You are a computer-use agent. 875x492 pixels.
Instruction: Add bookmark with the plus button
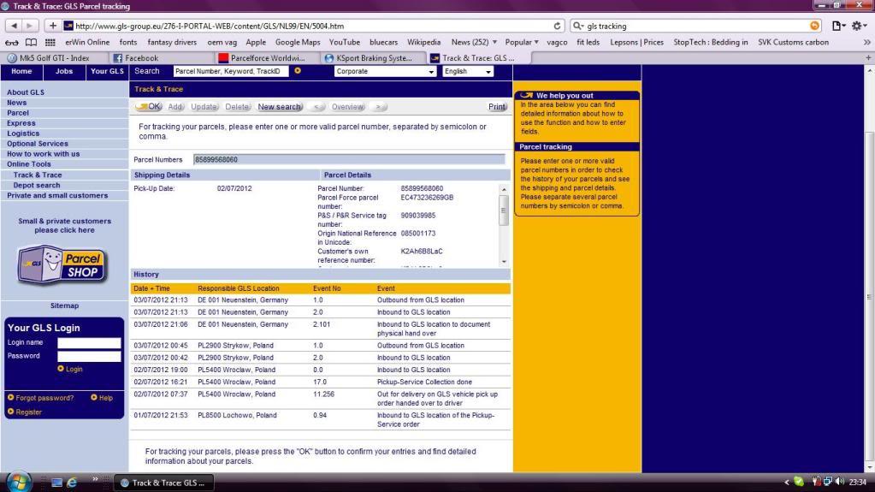tap(52, 26)
